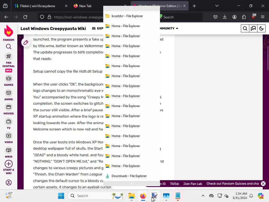Click the Start a Wiki plus icon
269x202 pixels.
pos(9,164)
